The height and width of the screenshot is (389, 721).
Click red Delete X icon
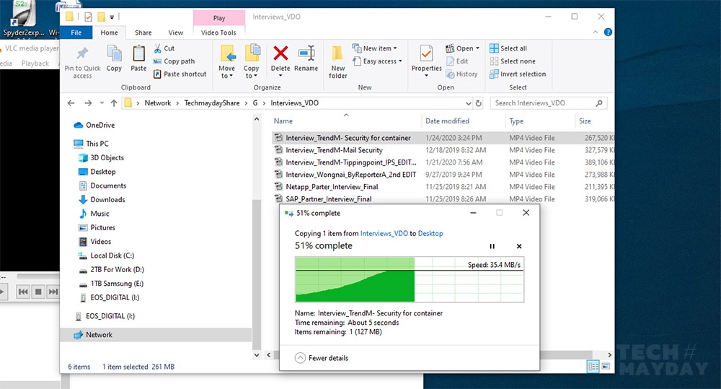280,53
